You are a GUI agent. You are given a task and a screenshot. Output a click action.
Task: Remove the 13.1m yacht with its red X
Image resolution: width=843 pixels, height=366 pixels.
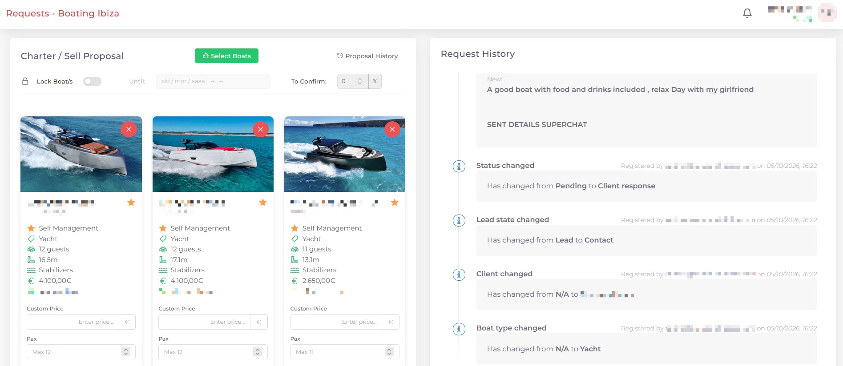[392, 129]
